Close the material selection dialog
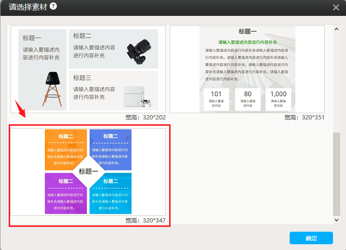This screenshot has width=346, height=250. [x=336, y=7]
